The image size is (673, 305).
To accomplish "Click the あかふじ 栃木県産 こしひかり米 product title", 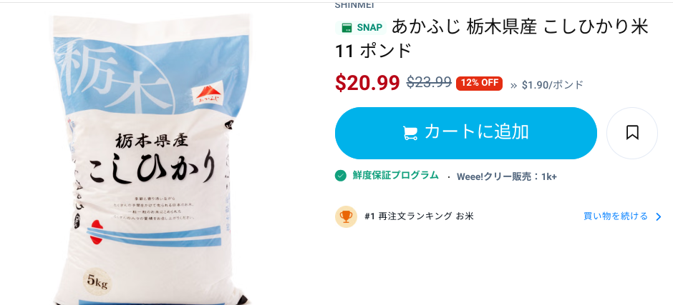I will click(491, 39).
